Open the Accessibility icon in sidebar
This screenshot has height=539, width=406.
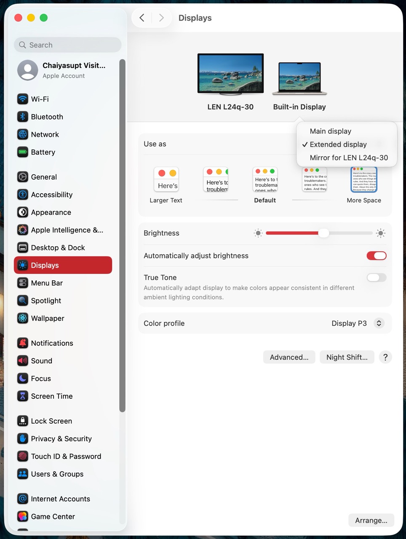tap(23, 195)
